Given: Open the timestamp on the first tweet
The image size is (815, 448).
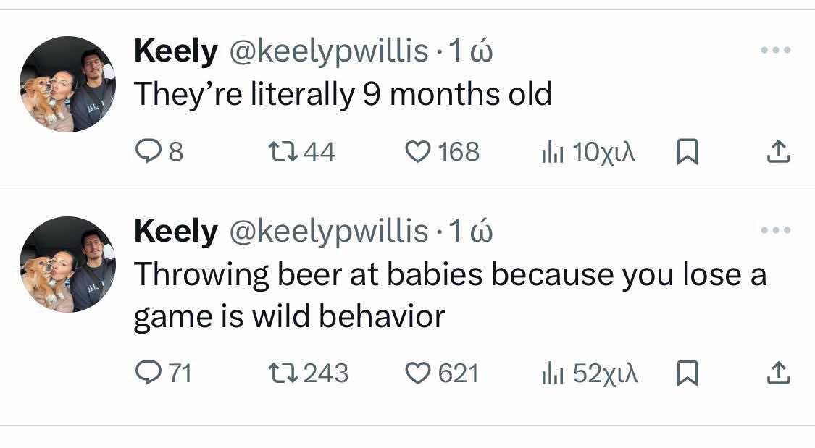Looking at the screenshot, I should coord(471,51).
